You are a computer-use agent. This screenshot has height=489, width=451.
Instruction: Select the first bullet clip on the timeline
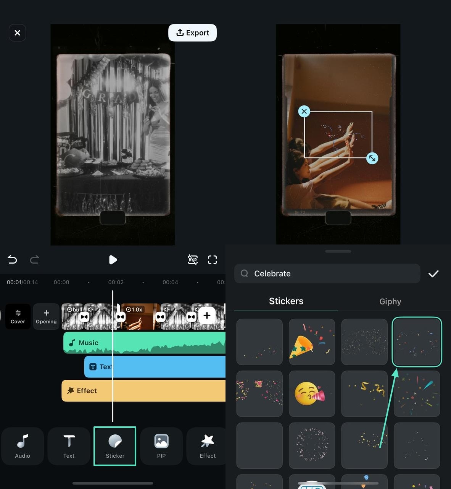73,316
